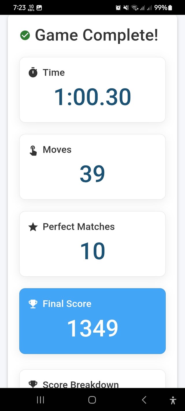This screenshot has width=185, height=411.
Task: Tap the battery indicator showing 99%
Action: point(170,8)
